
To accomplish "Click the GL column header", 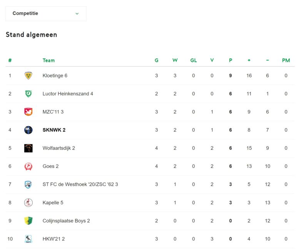I will (194, 60).
